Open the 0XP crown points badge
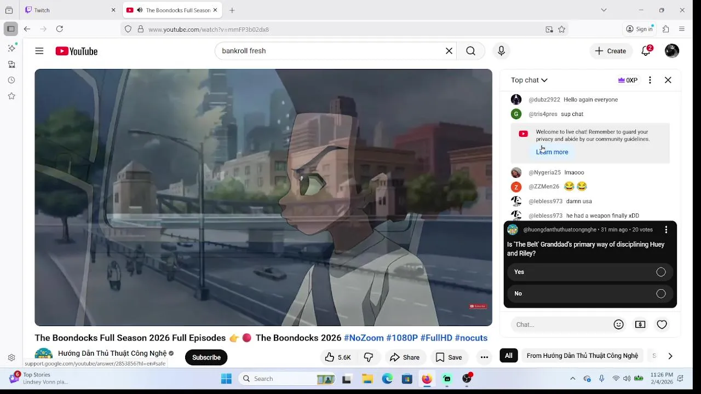 pyautogui.click(x=628, y=80)
